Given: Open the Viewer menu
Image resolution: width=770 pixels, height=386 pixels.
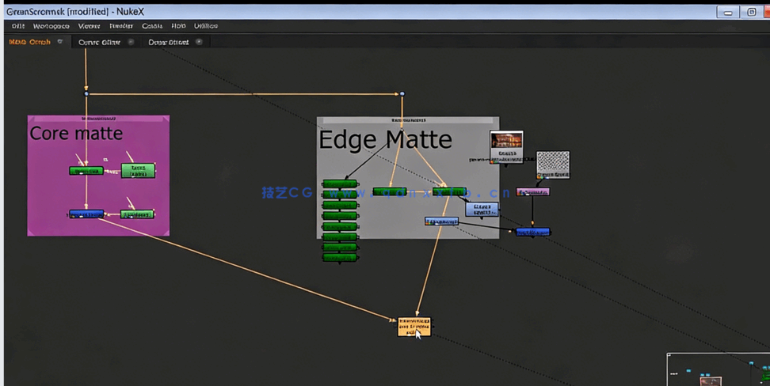Looking at the screenshot, I should tap(89, 26).
